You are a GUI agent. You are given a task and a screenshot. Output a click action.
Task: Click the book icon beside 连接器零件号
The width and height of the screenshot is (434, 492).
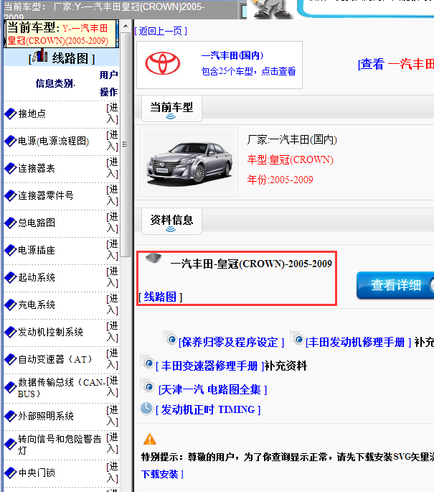tap(10, 195)
